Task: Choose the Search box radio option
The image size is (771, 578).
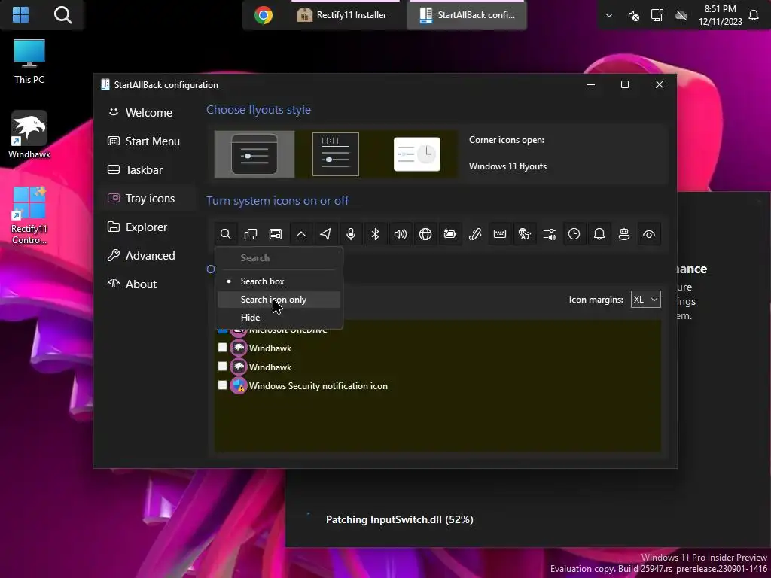Action: [x=279, y=281]
